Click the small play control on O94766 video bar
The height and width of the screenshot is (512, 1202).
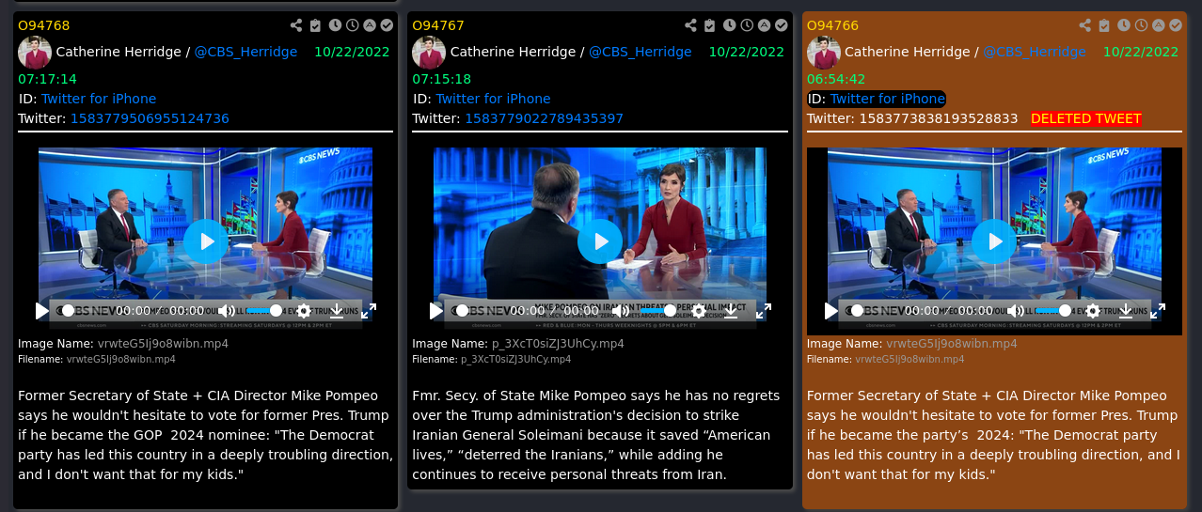pos(830,310)
